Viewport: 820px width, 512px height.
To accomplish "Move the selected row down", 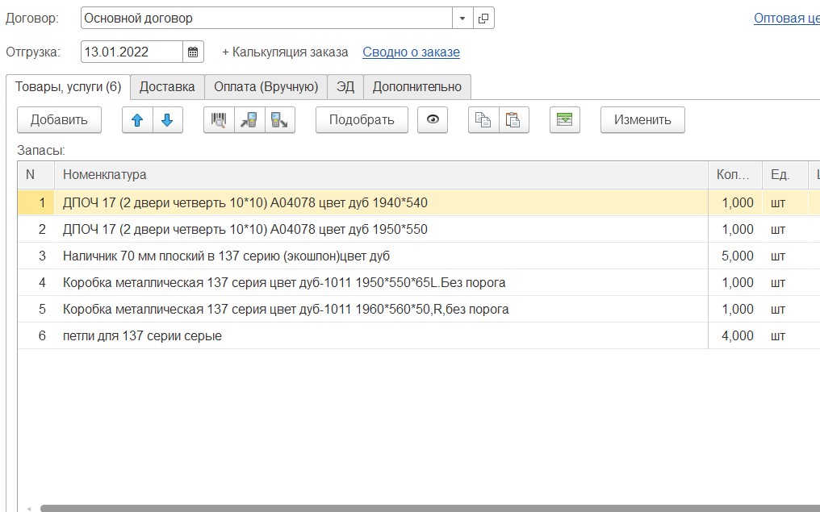I will tap(167, 120).
